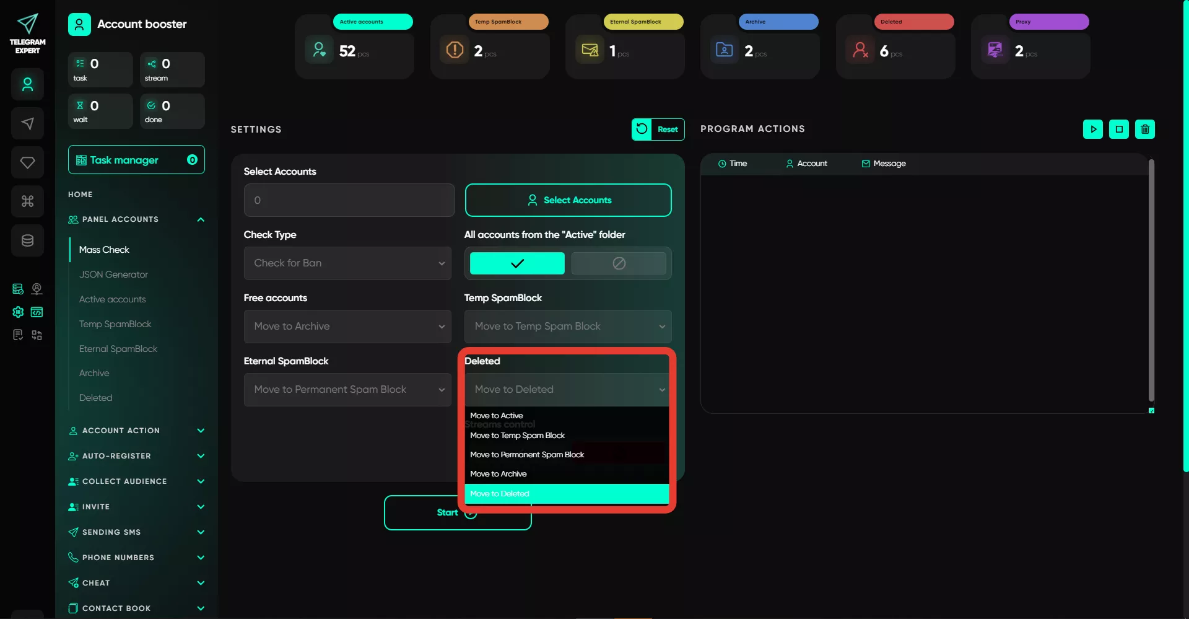Choose Move to Permanent Spam Block in open list
Image resolution: width=1189 pixels, height=619 pixels.
coord(567,455)
